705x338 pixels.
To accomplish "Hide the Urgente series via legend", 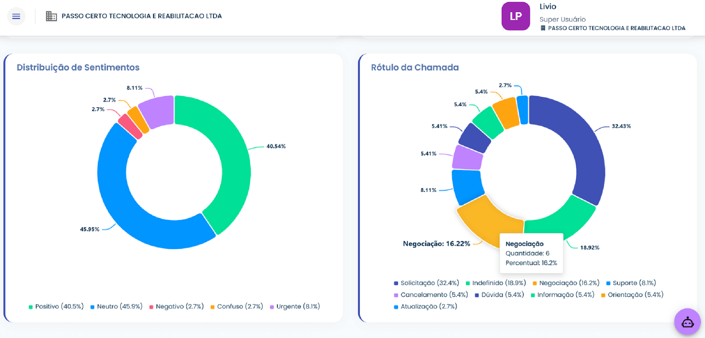I will [x=295, y=306].
